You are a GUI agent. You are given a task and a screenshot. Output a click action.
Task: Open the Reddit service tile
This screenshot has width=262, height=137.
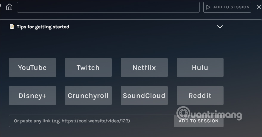200,96
